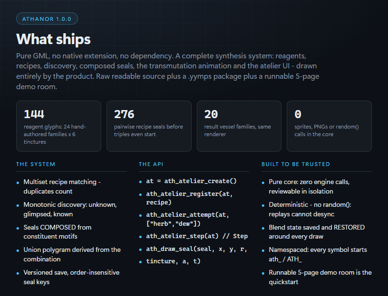
Task: Click Seals COMPOSED from constituent motifs item
Action: click(58, 232)
